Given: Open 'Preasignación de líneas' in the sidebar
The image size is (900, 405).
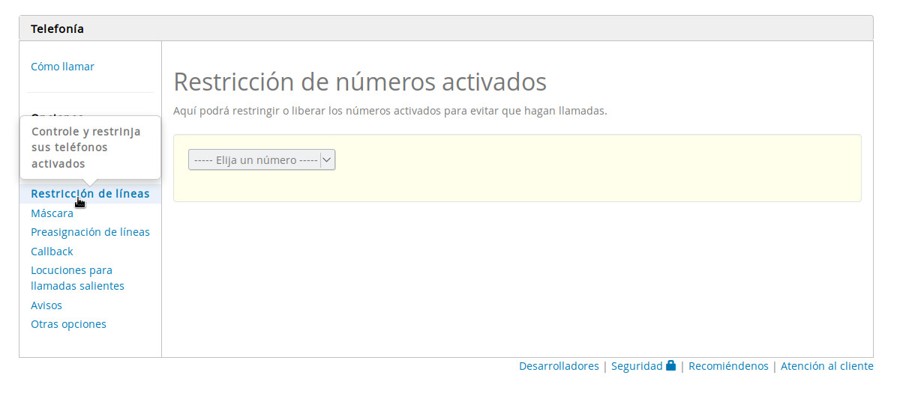Looking at the screenshot, I should click(x=90, y=232).
